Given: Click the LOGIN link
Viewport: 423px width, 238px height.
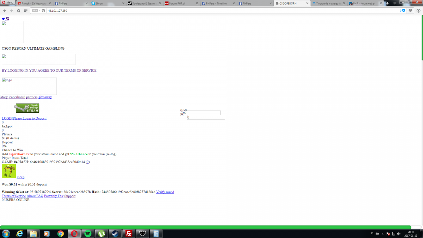Looking at the screenshot, I should click(x=7, y=118).
